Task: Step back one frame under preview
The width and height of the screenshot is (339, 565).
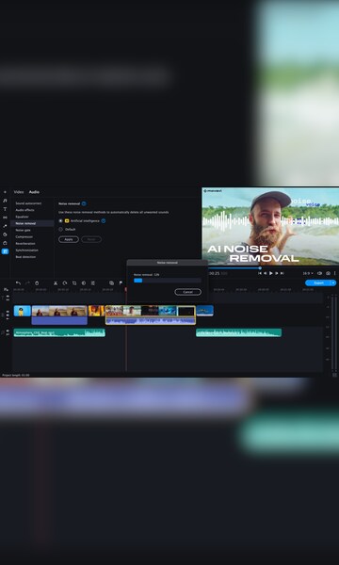Action: 266,273
